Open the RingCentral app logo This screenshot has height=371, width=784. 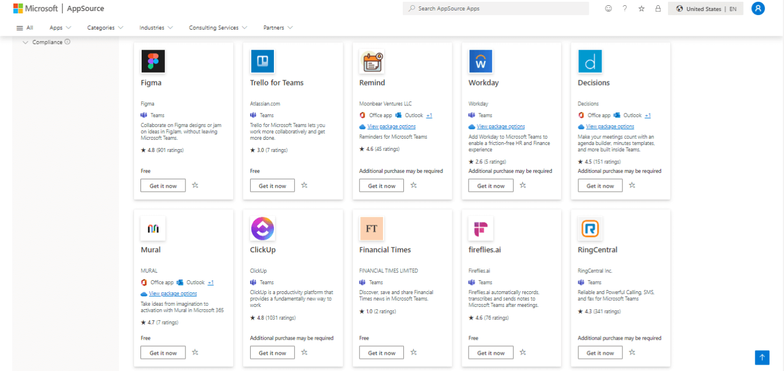click(x=590, y=228)
